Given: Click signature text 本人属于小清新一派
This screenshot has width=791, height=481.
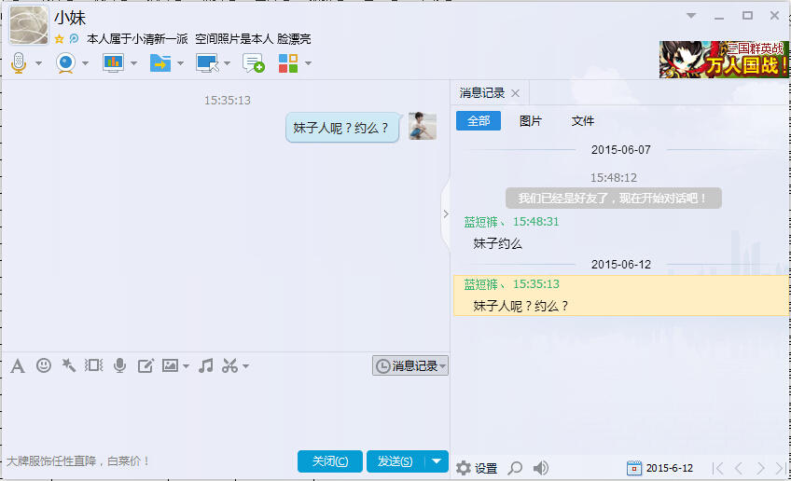Looking at the screenshot, I should pyautogui.click(x=137, y=39).
